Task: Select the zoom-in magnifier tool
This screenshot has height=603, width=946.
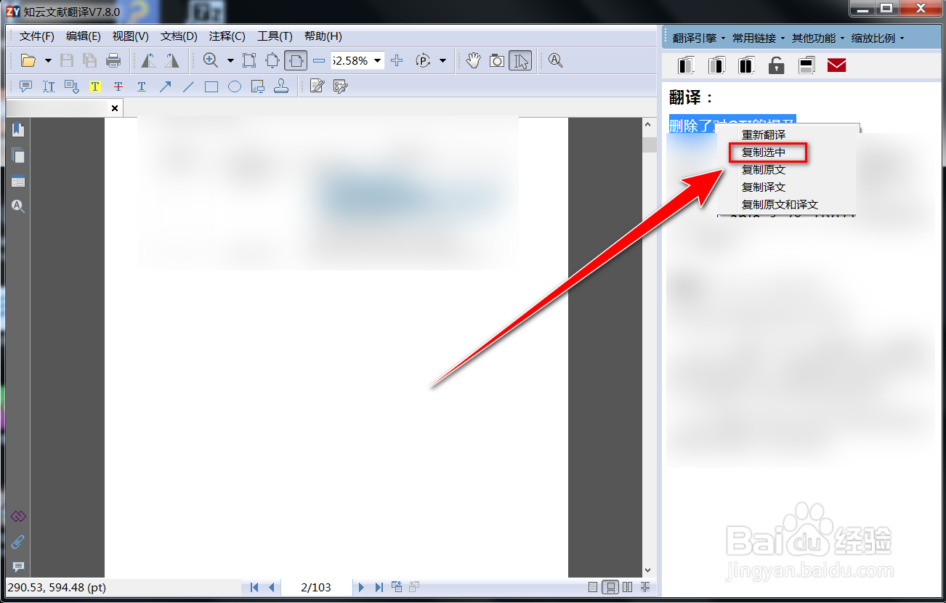Action: click(x=211, y=61)
